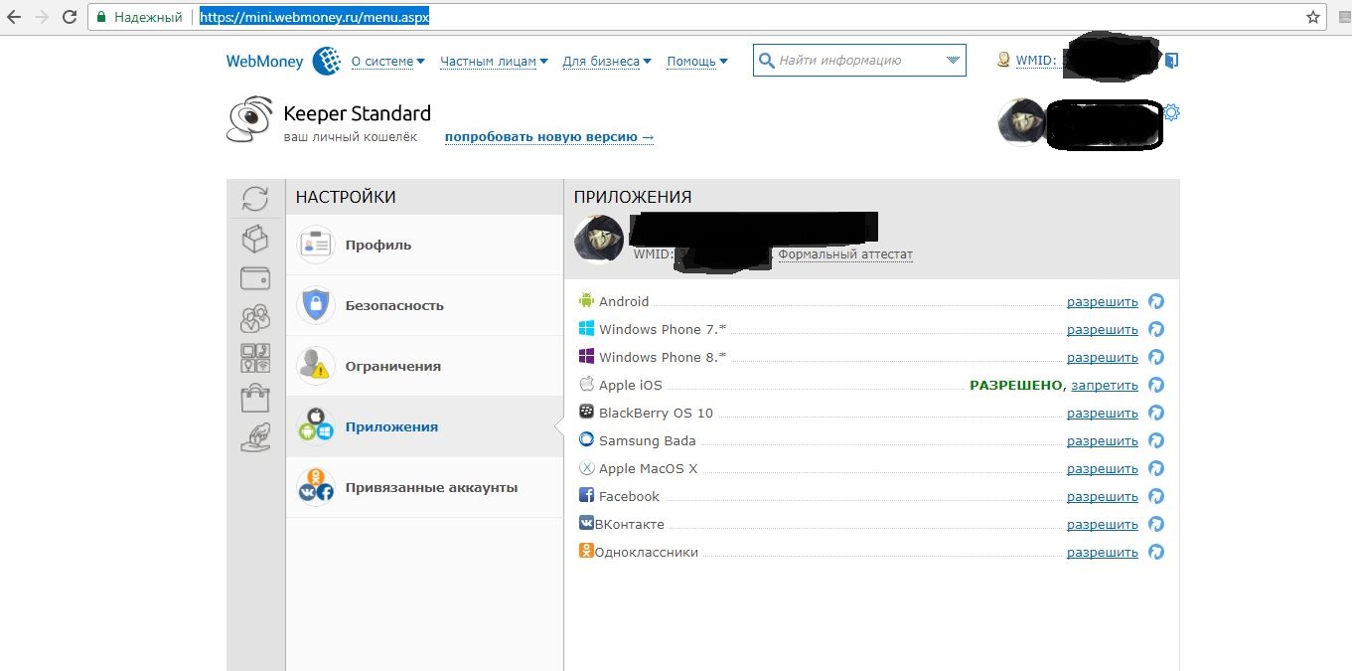
Task: Expand the Частным лицам dropdown menu
Action: coord(494,61)
